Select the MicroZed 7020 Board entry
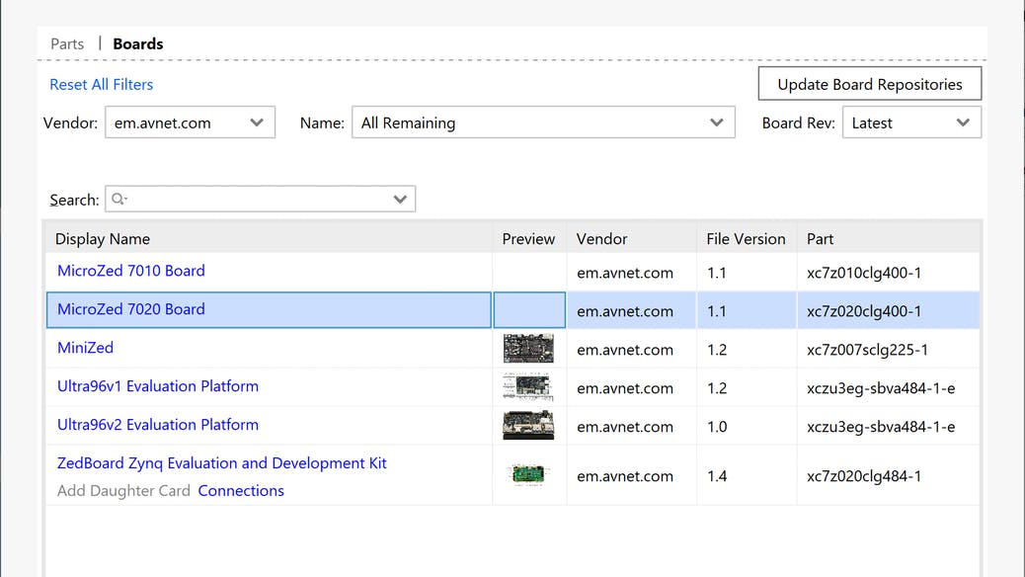Screen dimensions: 1025x577 131,309
